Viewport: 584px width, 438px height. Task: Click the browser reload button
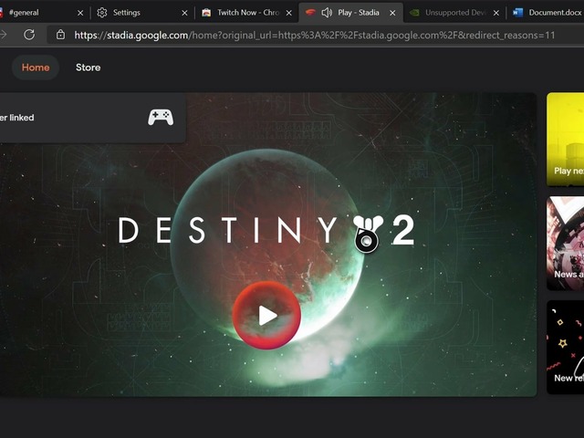(x=29, y=35)
